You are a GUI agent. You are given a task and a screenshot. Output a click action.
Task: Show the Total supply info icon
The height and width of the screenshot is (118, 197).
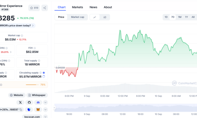pos(39,61)
